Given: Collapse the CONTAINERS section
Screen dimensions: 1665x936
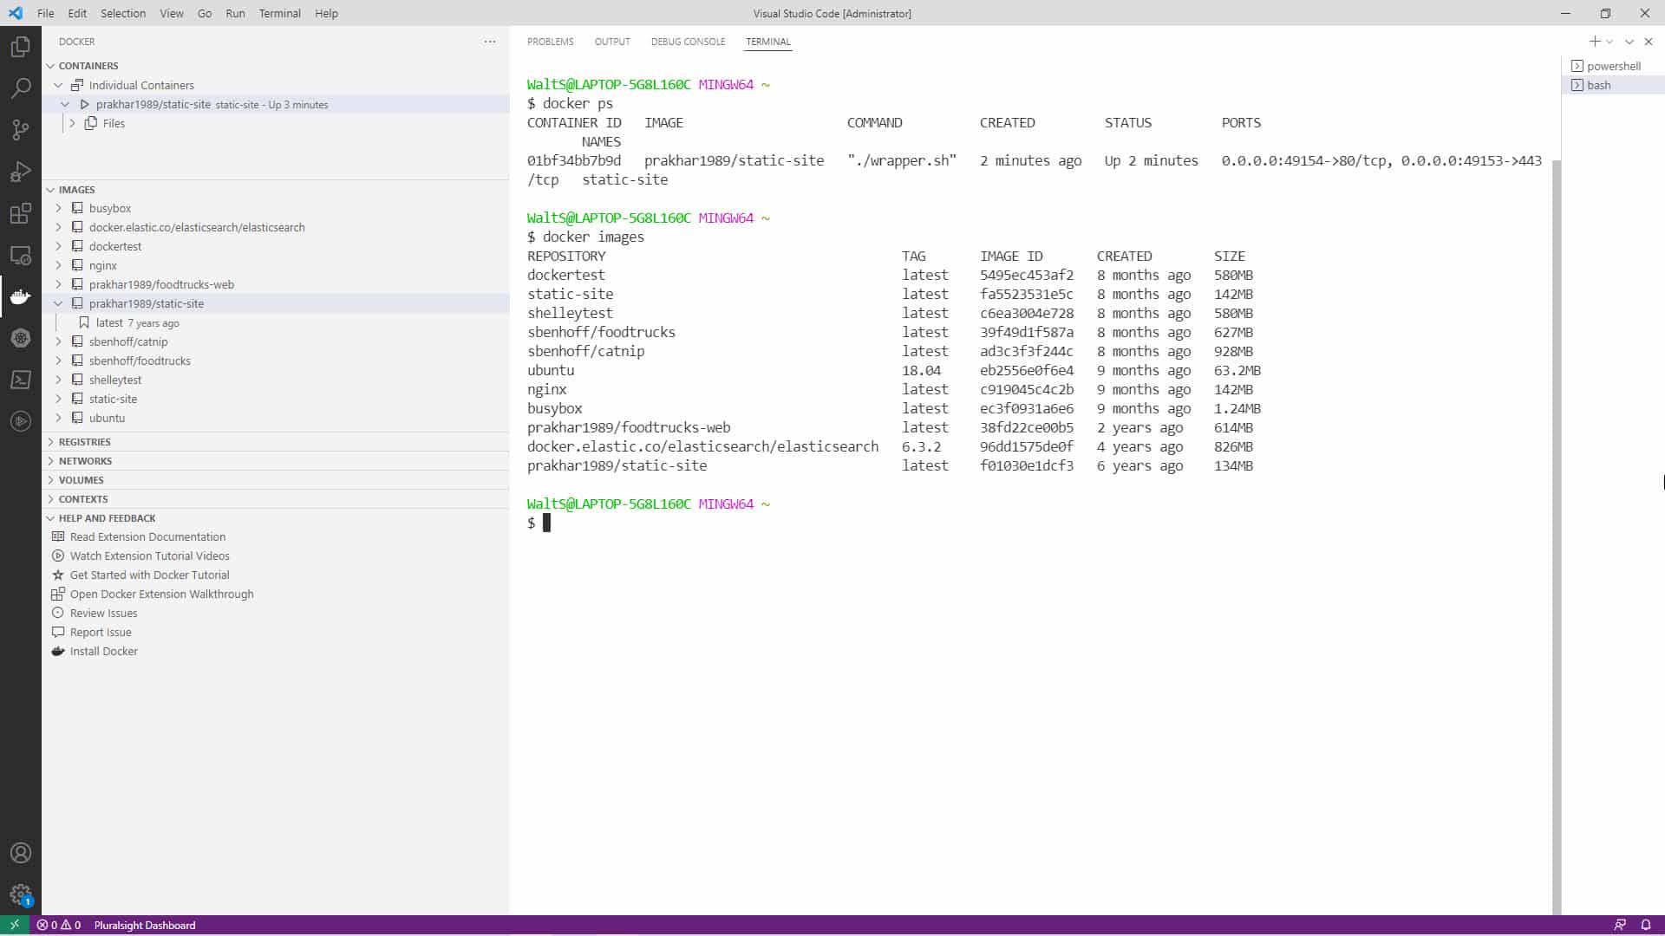Looking at the screenshot, I should point(52,65).
